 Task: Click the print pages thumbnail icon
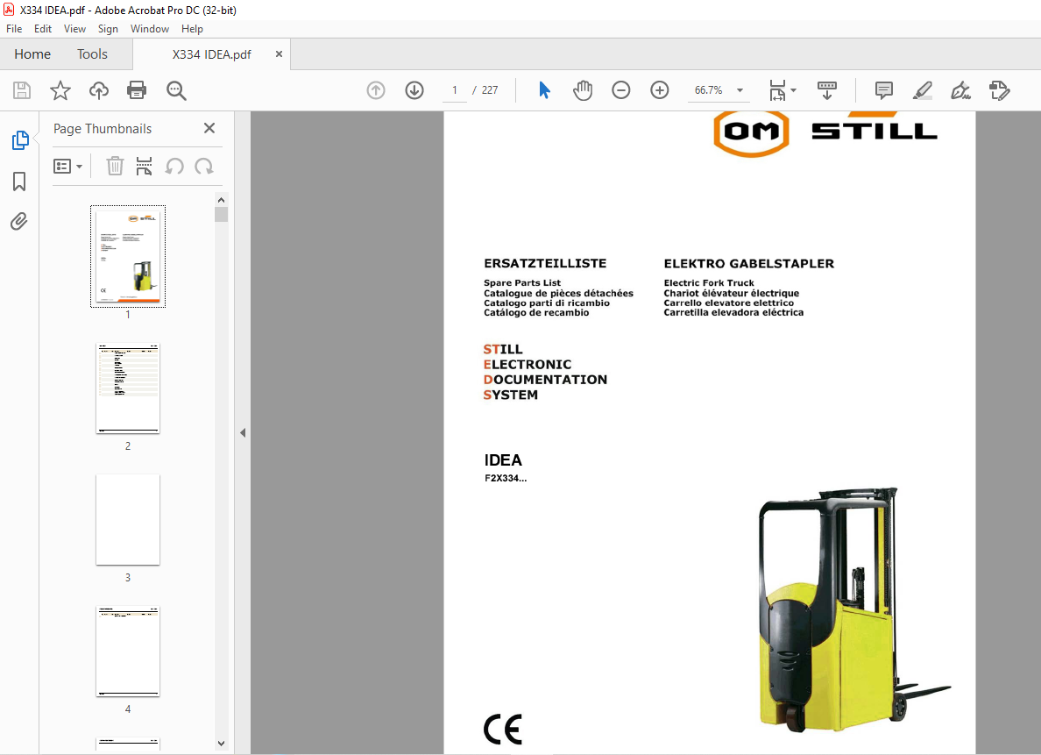pos(144,166)
